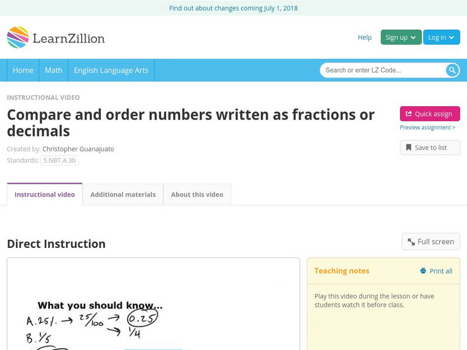
Task: Switch to the Additional materials tab
Action: (x=123, y=194)
